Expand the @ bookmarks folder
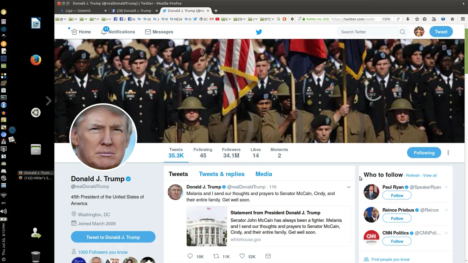This screenshot has width=468, height=263. pos(61,19)
